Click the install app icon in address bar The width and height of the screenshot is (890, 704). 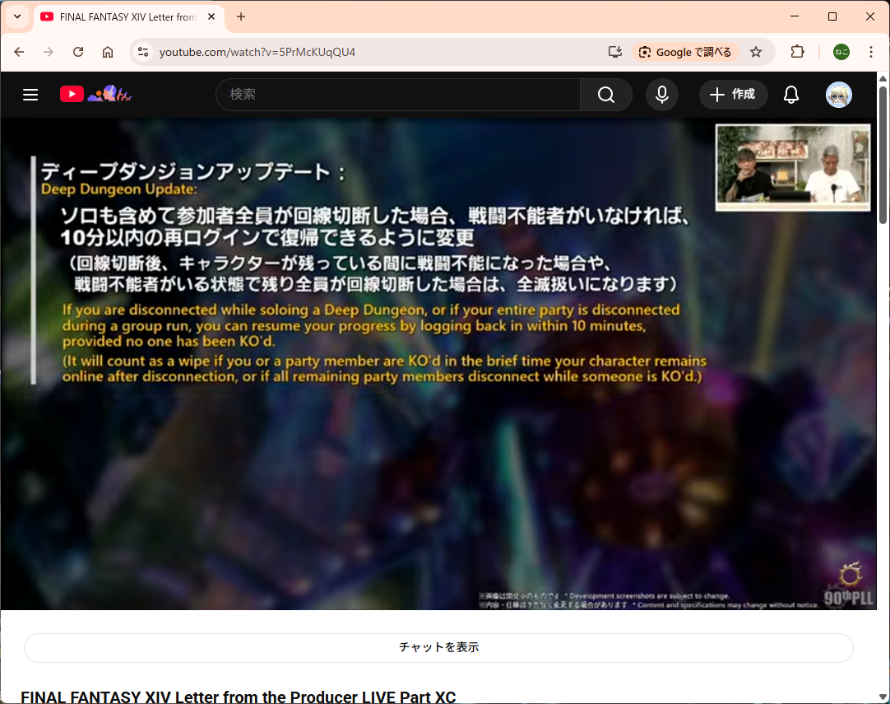point(615,52)
